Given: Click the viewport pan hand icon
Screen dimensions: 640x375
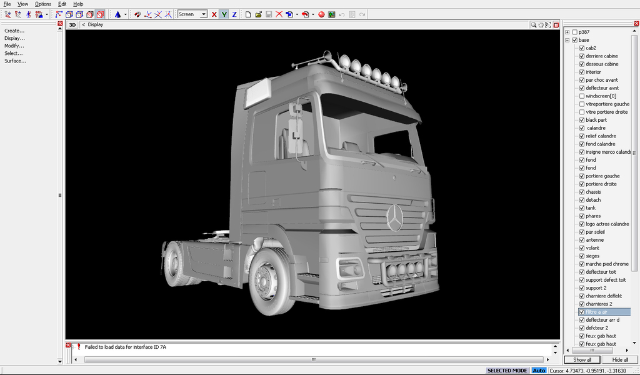Looking at the screenshot, I should [541, 25].
